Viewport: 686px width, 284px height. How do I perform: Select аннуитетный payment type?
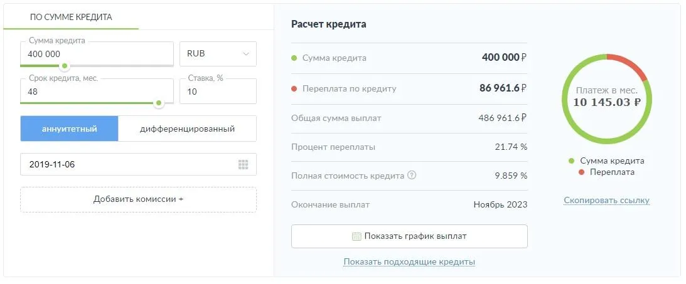(x=70, y=129)
